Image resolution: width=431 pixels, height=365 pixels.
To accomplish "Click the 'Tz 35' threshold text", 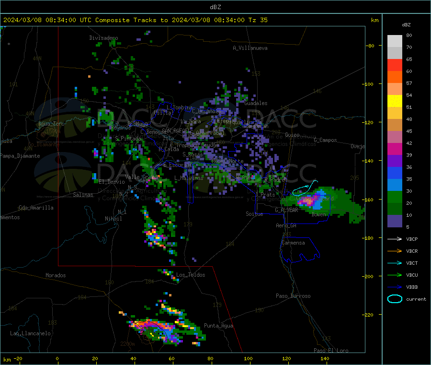I will pyautogui.click(x=258, y=20).
